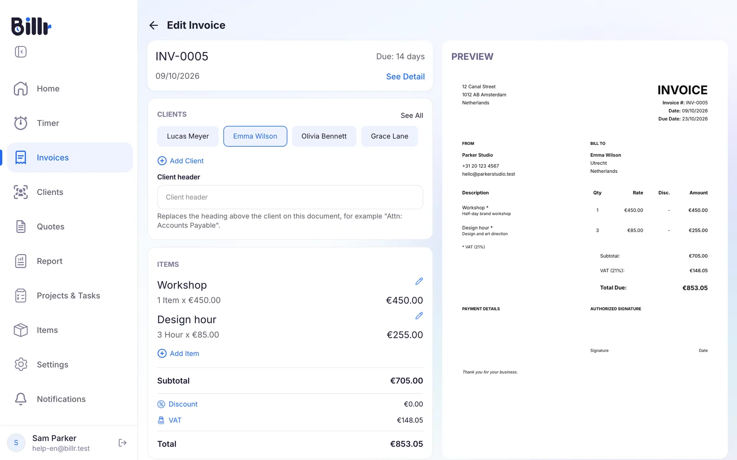This screenshot has width=737, height=460.
Task: Click the Total amount €853.05 in editor
Action: tap(407, 444)
